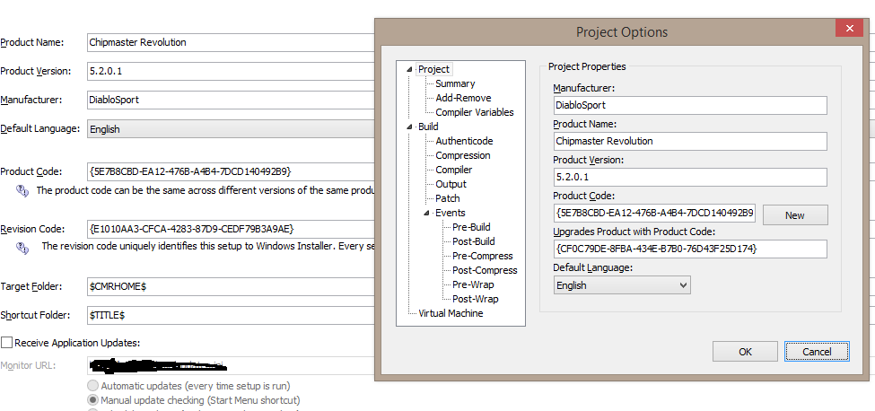Select Virtual Machine tree item
The height and width of the screenshot is (411, 875).
click(451, 313)
